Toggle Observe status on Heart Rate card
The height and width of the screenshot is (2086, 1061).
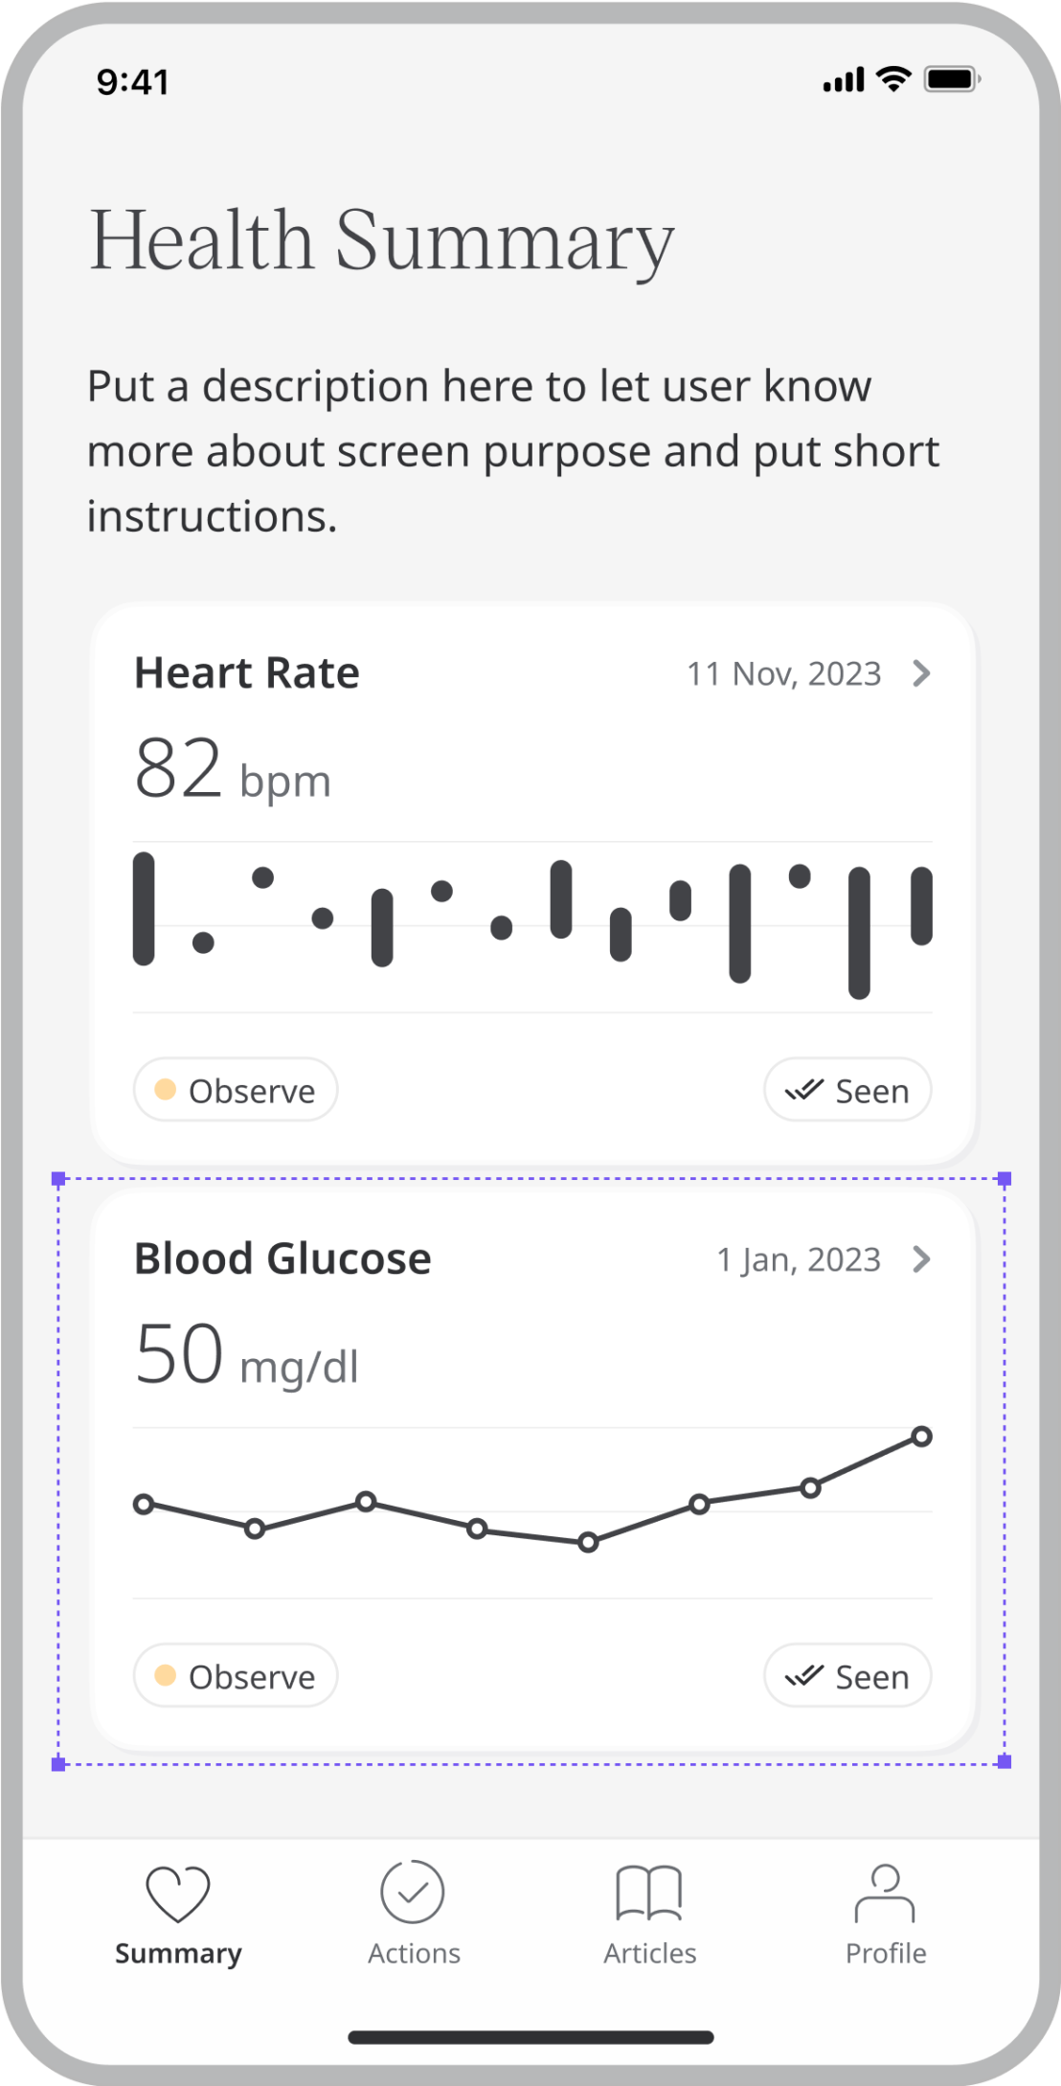pos(236,1090)
